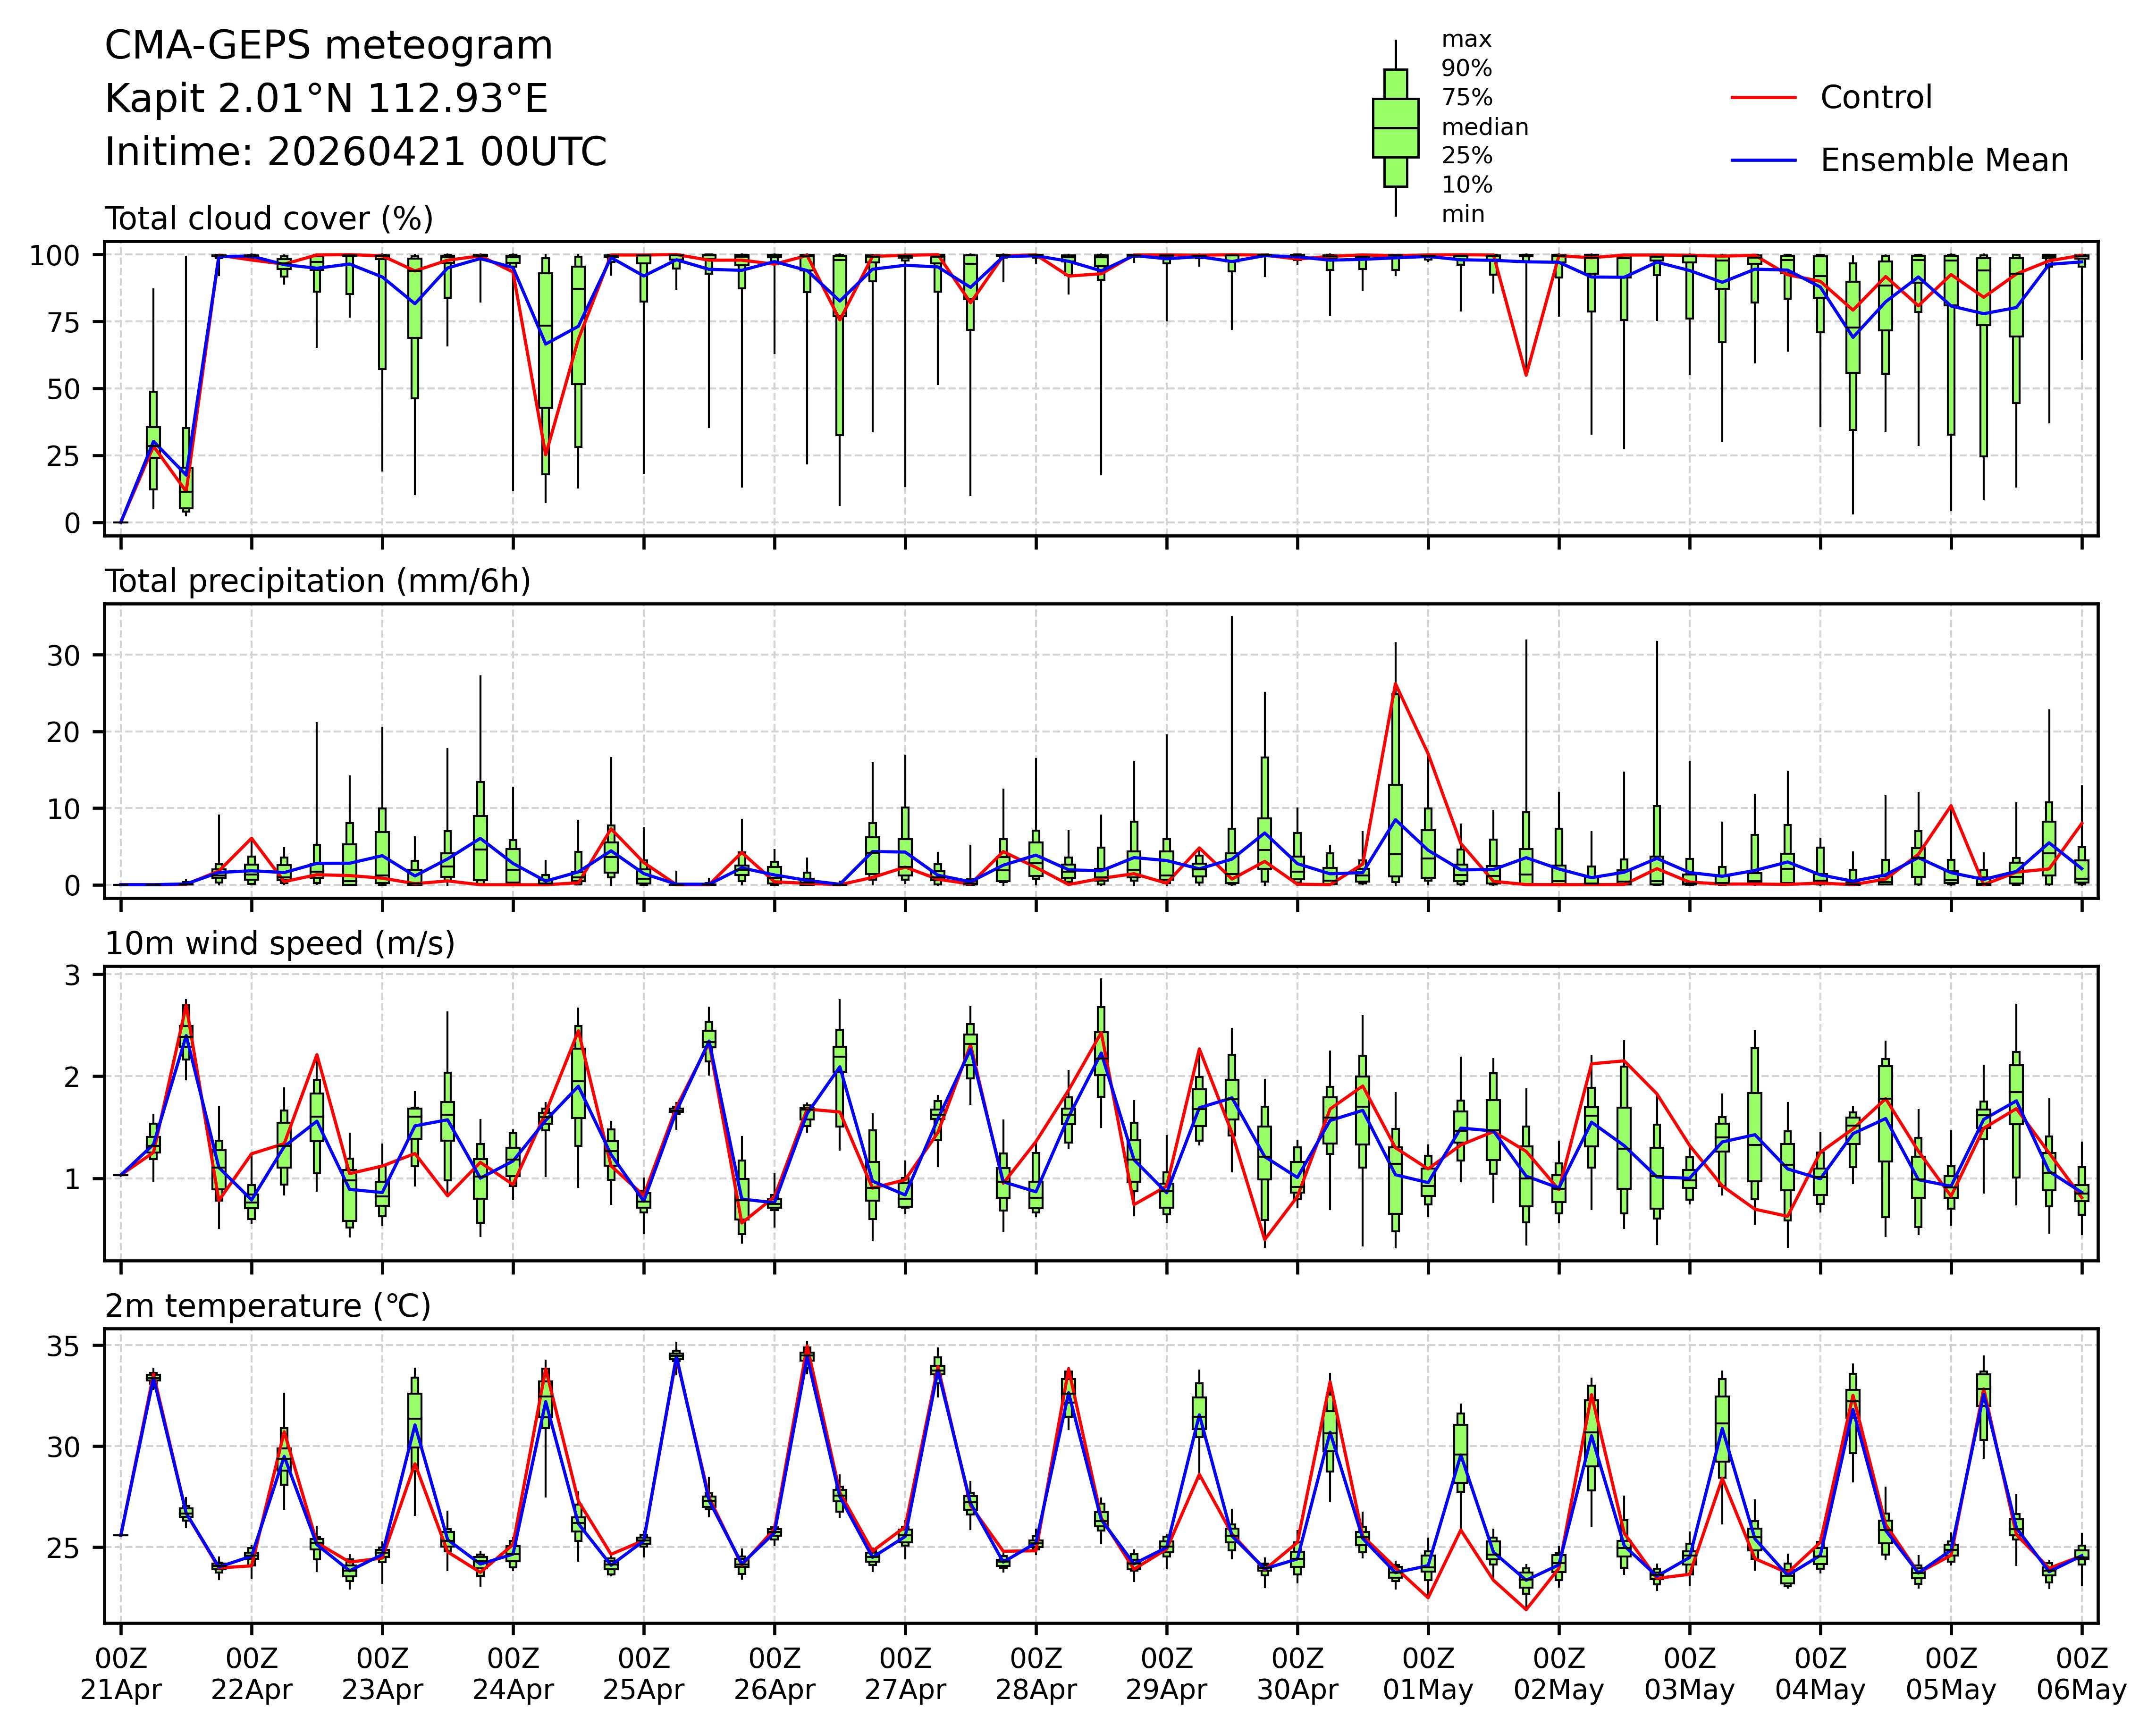Click the '10m wind speed (m/s)' panel title
Viewport: 2156px width, 1733px height.
(x=280, y=943)
